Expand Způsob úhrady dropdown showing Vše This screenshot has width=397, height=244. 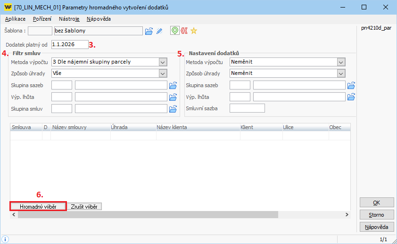[x=163, y=73]
